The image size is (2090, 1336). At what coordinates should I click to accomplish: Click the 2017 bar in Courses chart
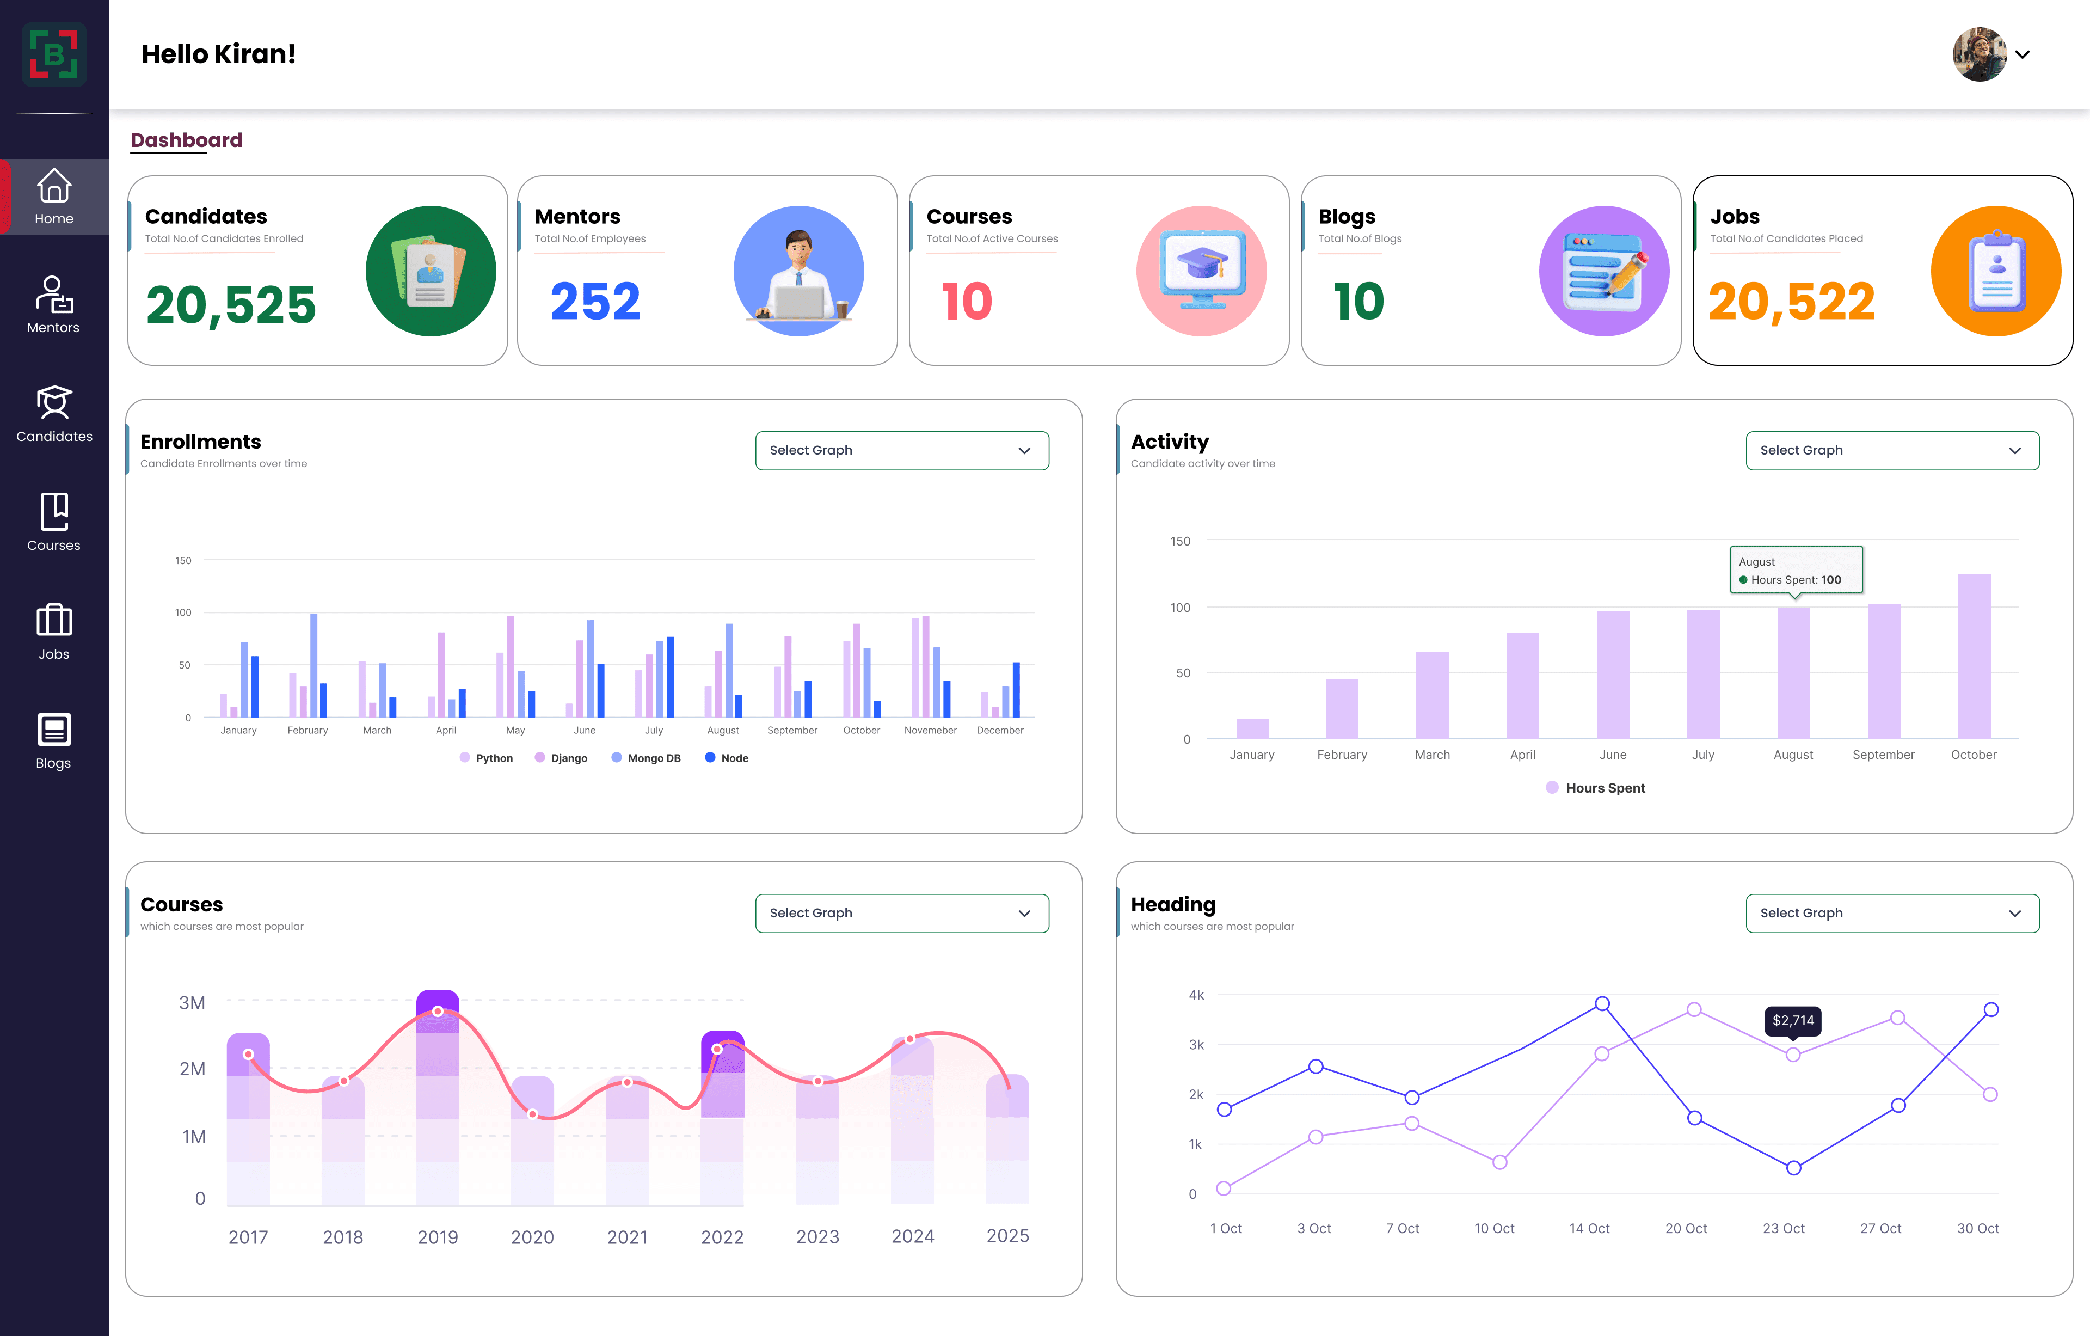[x=248, y=1119]
